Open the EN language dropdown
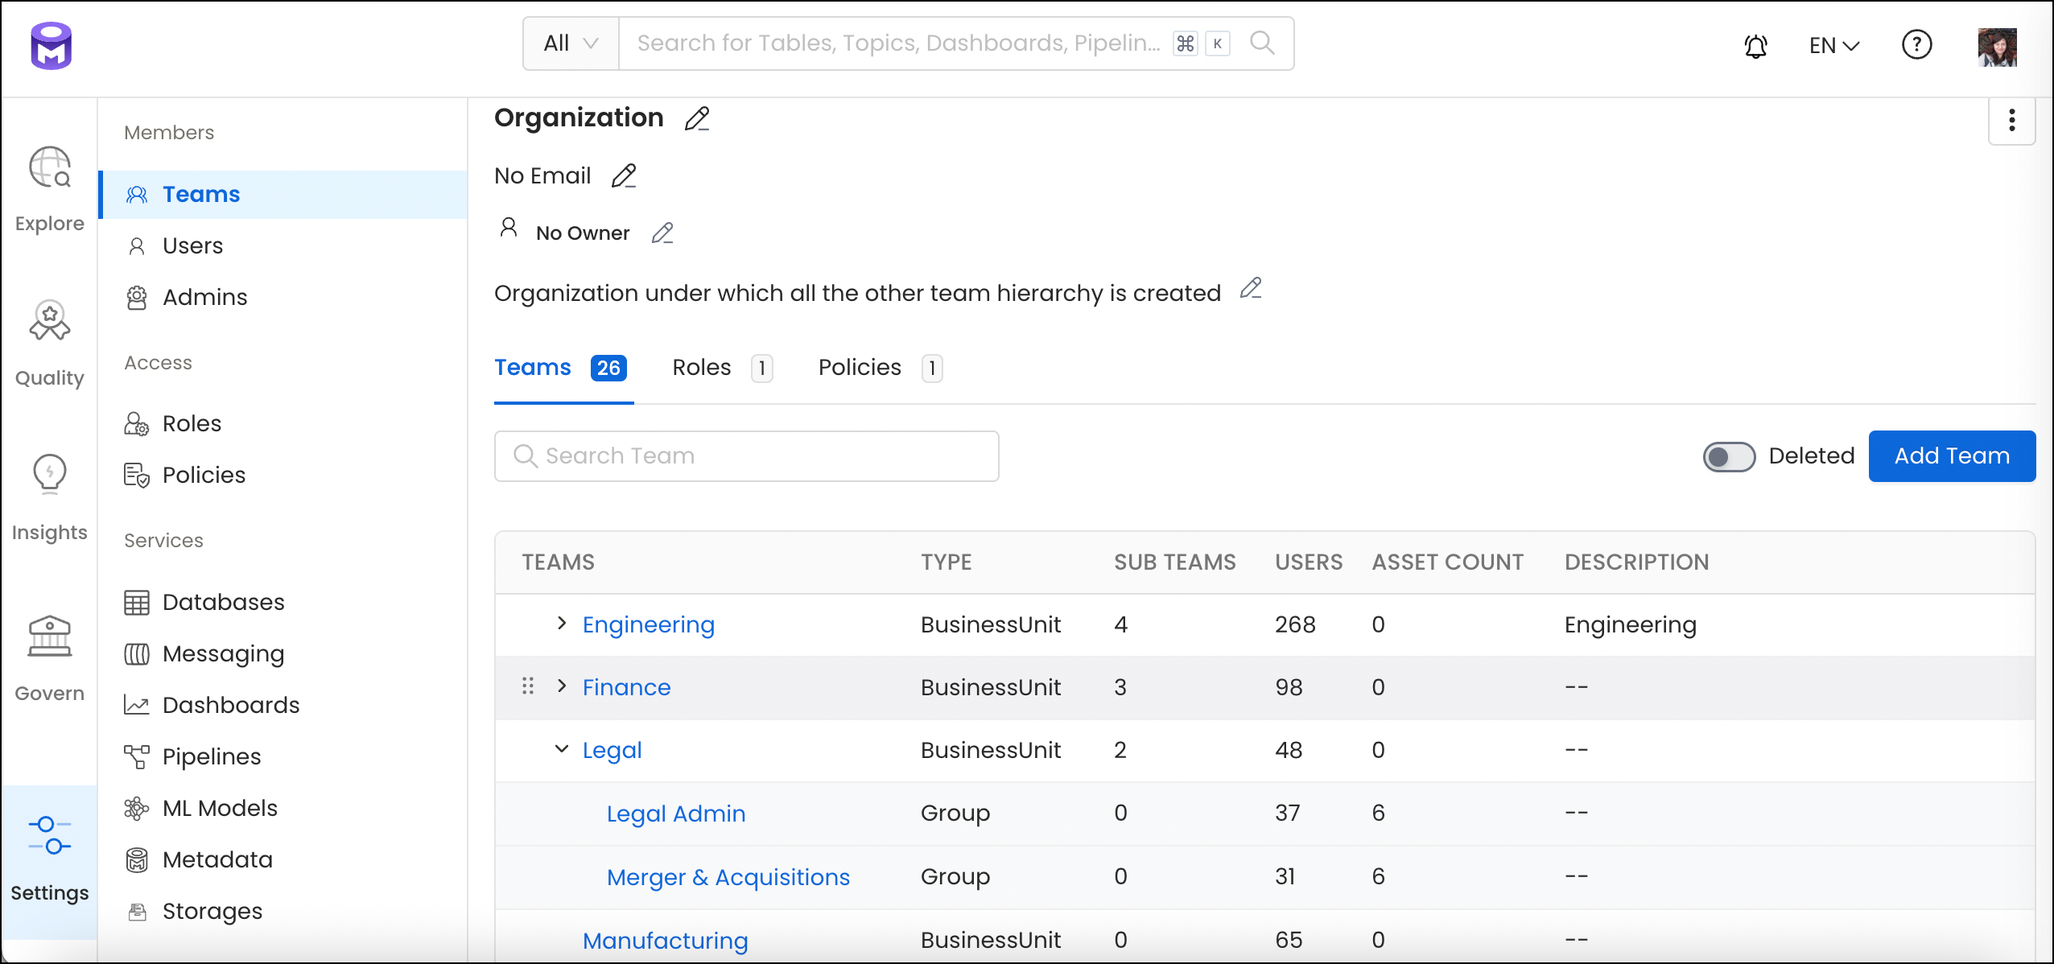Screen dimensions: 2054x964 tap(1834, 46)
